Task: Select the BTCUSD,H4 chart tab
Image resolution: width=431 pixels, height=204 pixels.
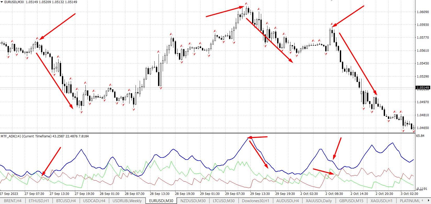Action: point(66,201)
